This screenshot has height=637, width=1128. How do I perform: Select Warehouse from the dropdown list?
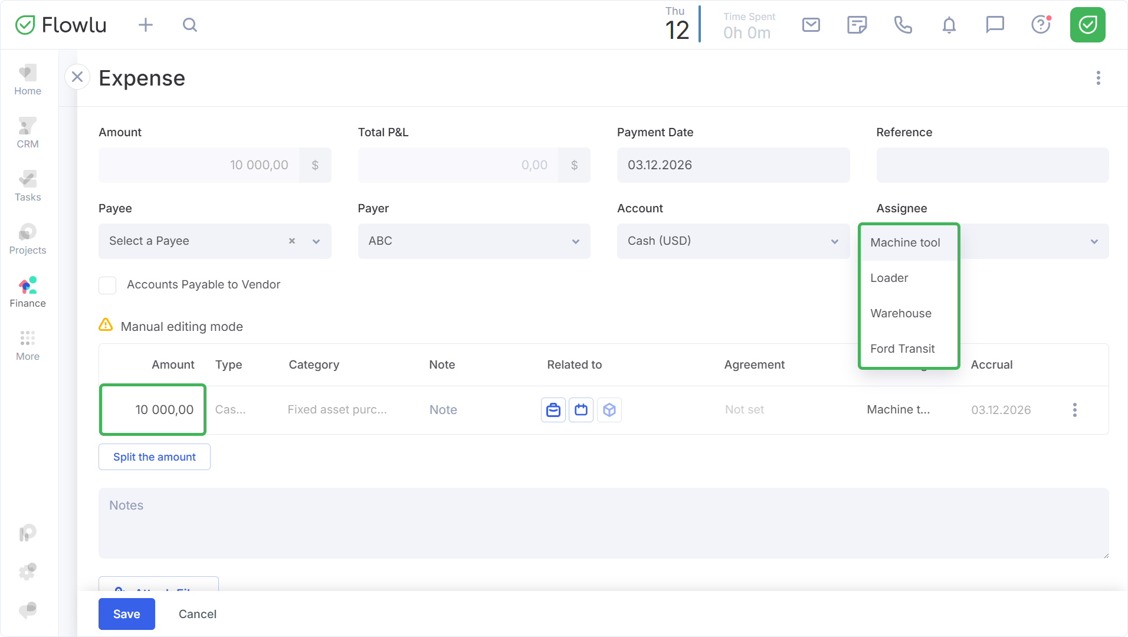(x=901, y=313)
